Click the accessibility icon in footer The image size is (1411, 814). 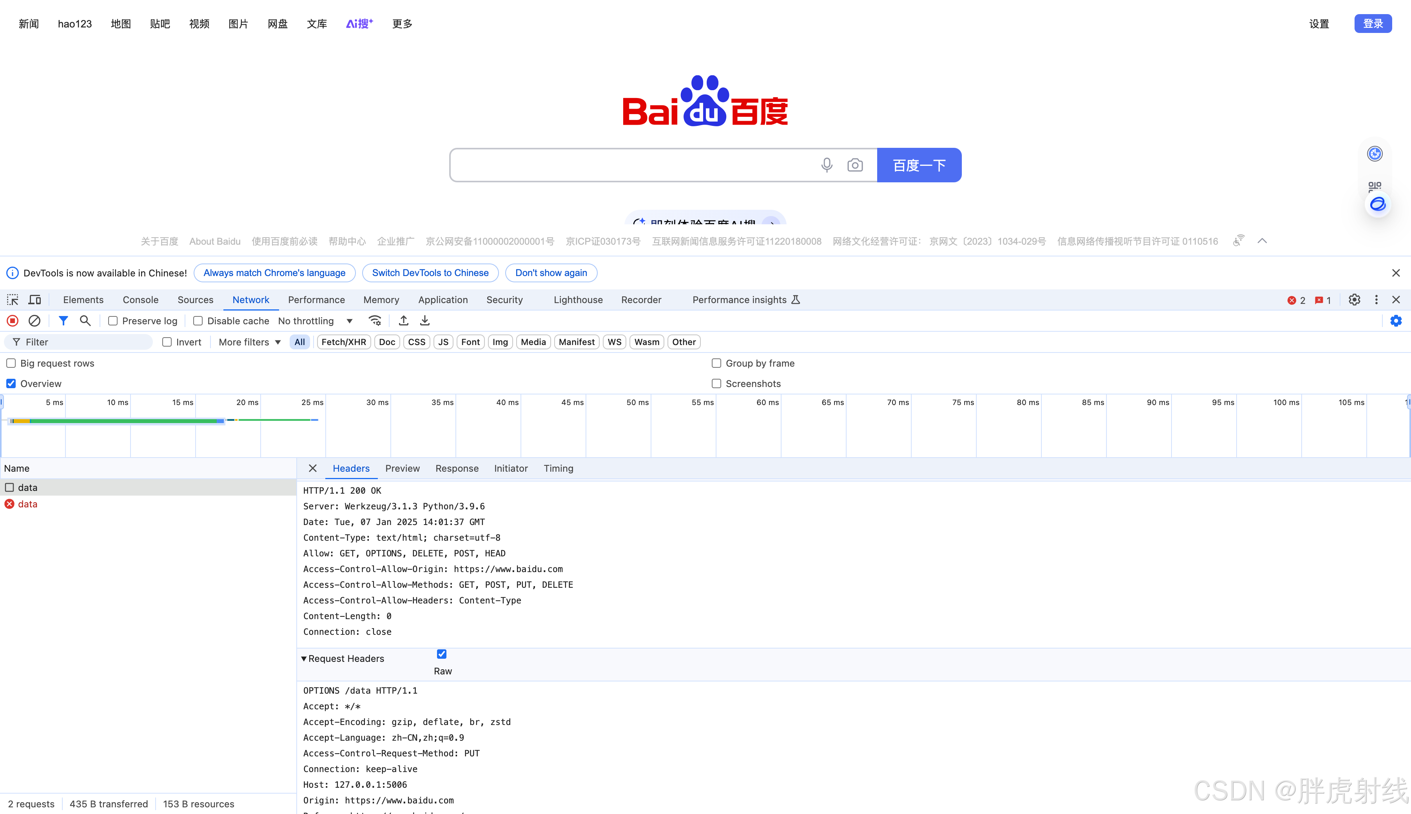tap(1239, 240)
